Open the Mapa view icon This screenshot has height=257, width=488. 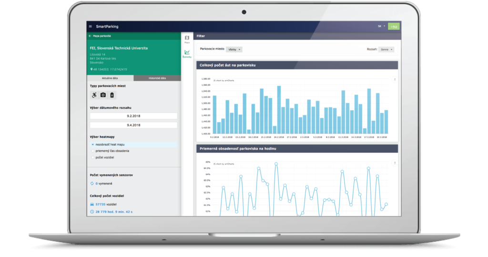click(187, 39)
